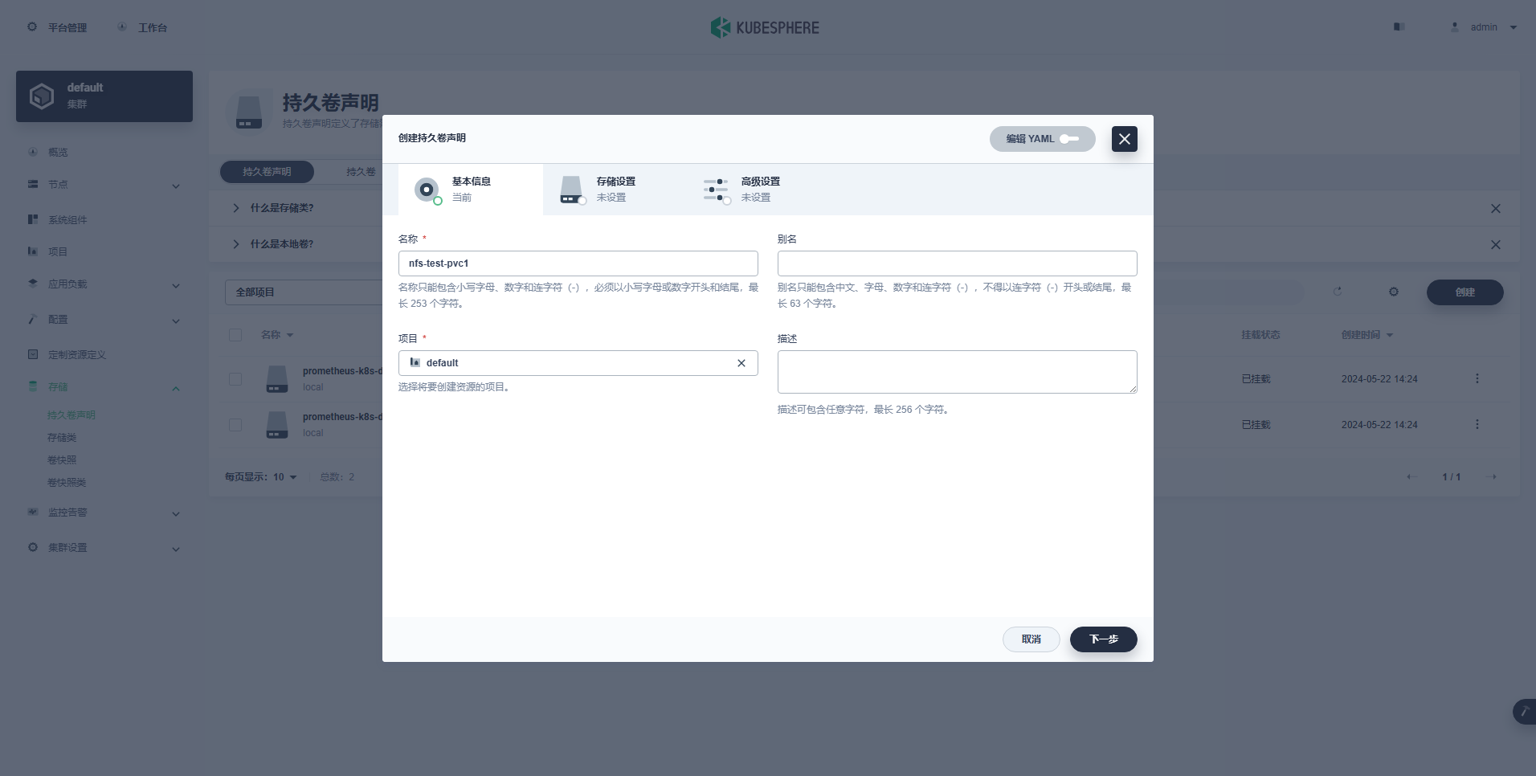The height and width of the screenshot is (776, 1536).
Task: Expand the cluster settings chevron
Action: point(176,549)
